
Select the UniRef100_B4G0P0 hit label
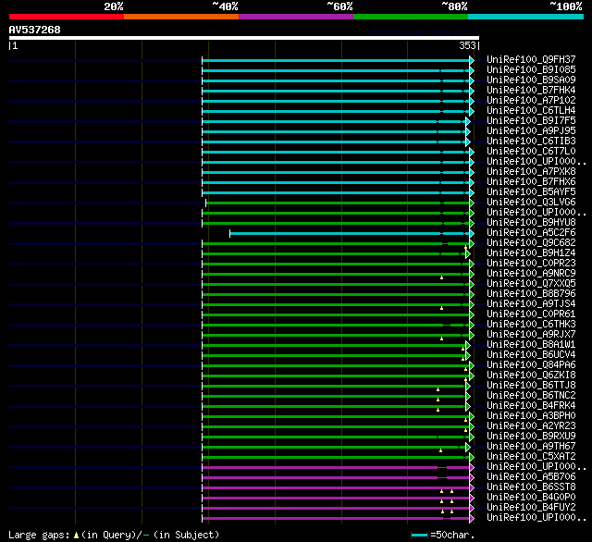click(x=531, y=498)
